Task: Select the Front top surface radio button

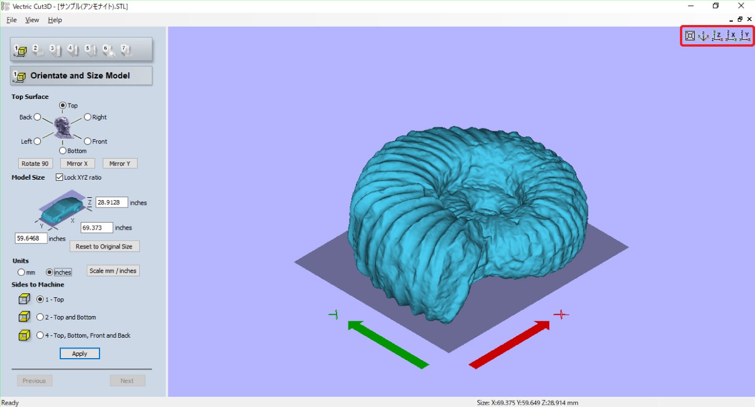Action: pyautogui.click(x=88, y=141)
